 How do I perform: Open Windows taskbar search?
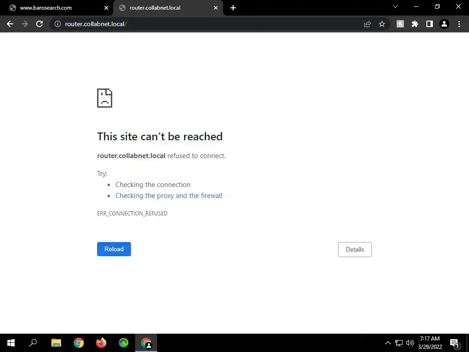[33, 343]
